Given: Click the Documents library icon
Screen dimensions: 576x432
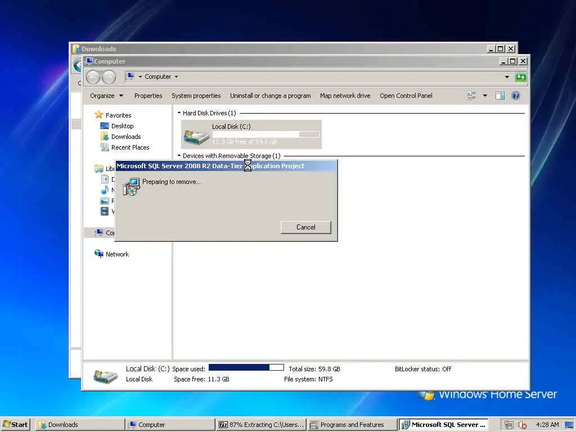Looking at the screenshot, I should coord(105,179).
